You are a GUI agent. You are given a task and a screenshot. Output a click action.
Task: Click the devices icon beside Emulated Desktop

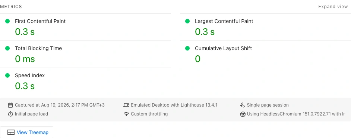point(126,105)
